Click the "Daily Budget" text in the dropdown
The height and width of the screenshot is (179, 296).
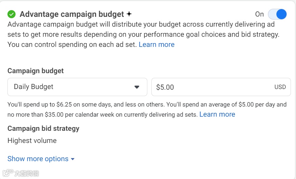(x=34, y=87)
